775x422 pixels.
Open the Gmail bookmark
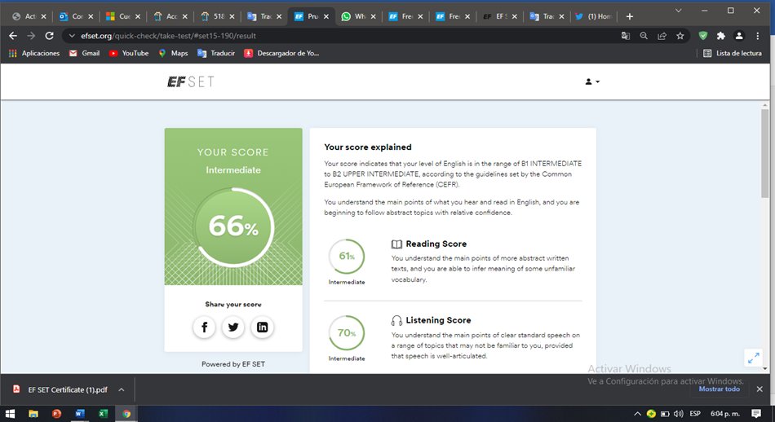pos(85,53)
